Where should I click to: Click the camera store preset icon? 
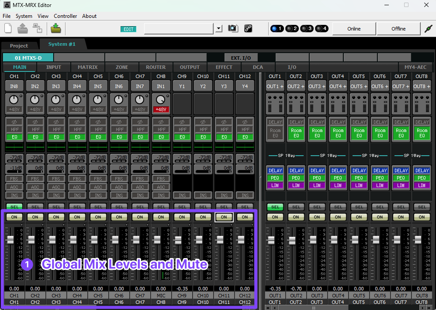coord(233,28)
